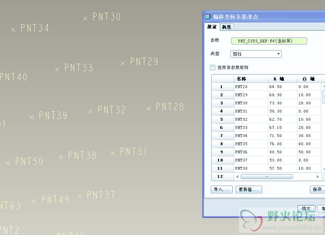Enable the 使用非参数矩阵 checkbox

pos(212,67)
